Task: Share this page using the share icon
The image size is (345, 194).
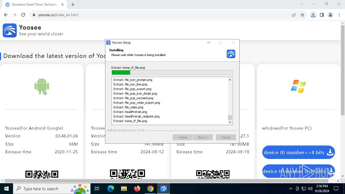Action: pyautogui.click(x=294, y=15)
